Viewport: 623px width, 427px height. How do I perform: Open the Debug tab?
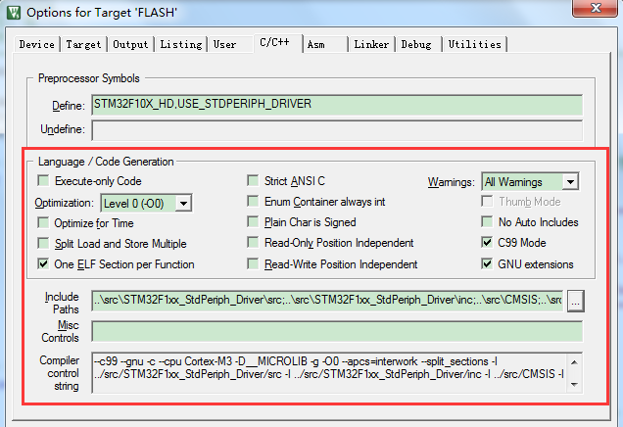[418, 44]
